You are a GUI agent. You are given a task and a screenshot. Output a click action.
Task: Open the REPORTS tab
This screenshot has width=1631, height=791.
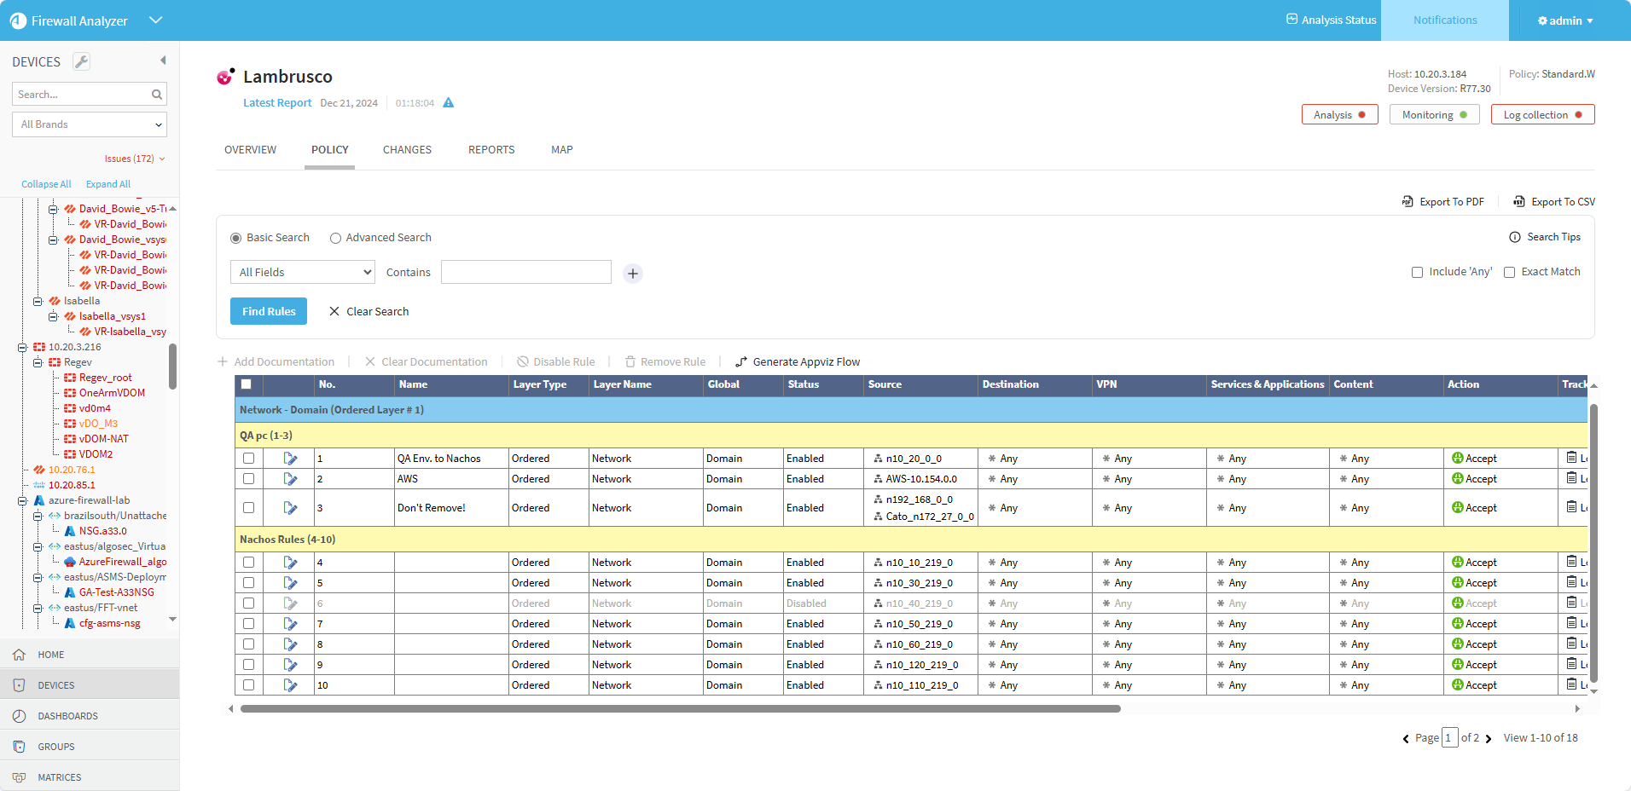pos(491,150)
